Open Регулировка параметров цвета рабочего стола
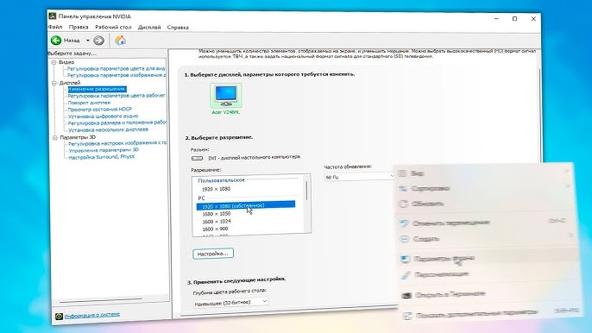The height and width of the screenshot is (333, 592). pyautogui.click(x=117, y=96)
